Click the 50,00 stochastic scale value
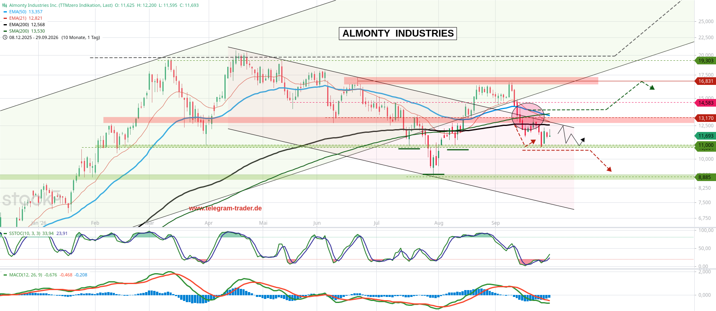 705,248
